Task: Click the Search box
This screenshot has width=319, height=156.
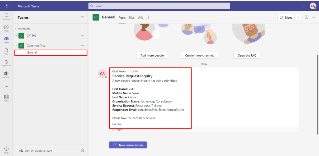Action: coord(159,6)
